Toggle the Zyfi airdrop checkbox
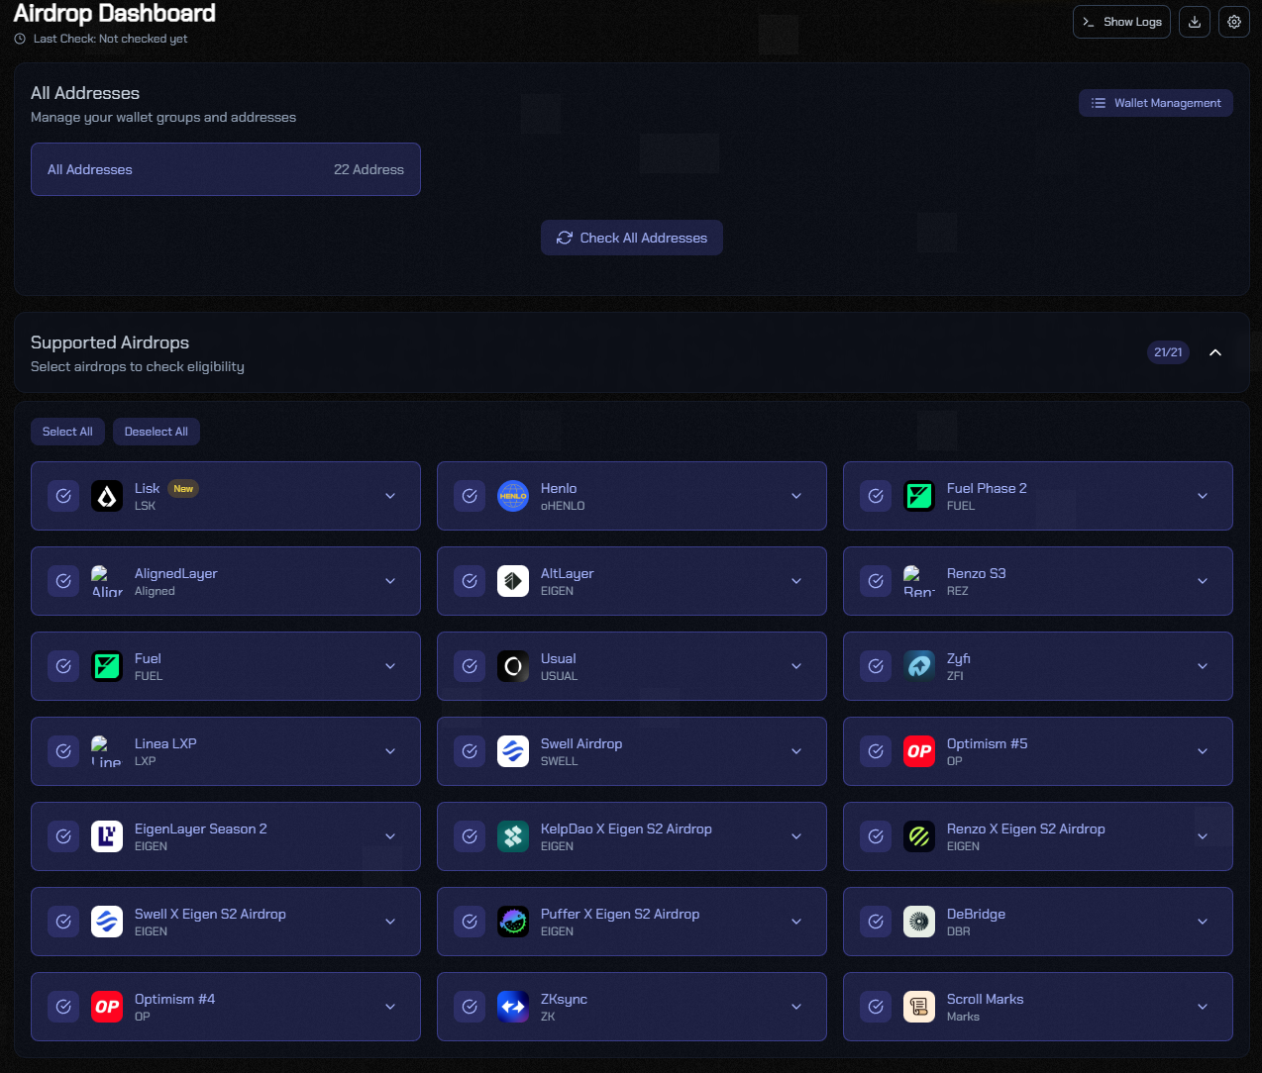Viewport: 1262px width, 1073px height. 876,666
